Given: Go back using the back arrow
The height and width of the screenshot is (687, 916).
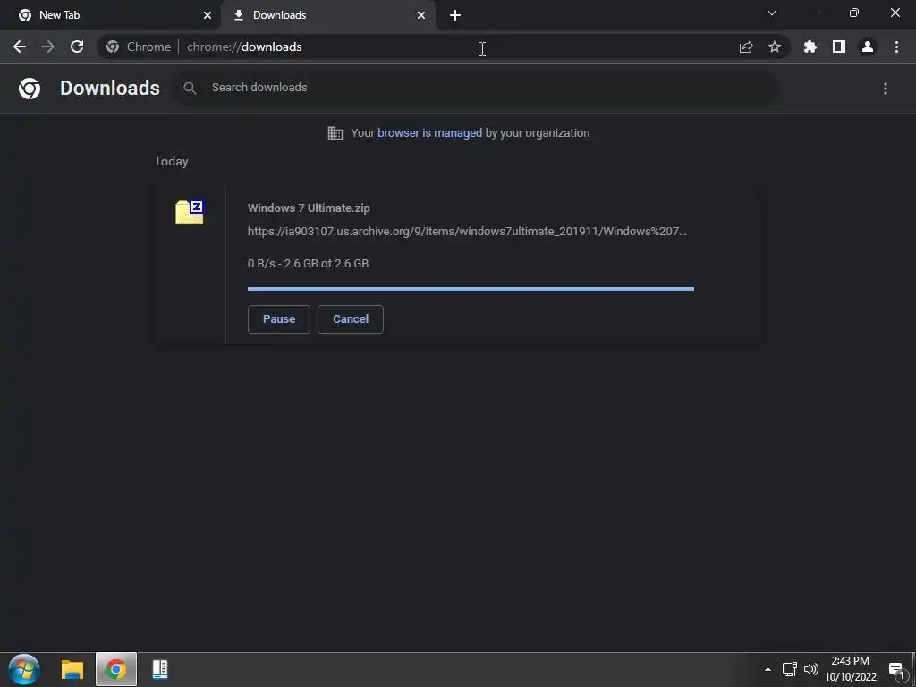Looking at the screenshot, I should pyautogui.click(x=20, y=47).
